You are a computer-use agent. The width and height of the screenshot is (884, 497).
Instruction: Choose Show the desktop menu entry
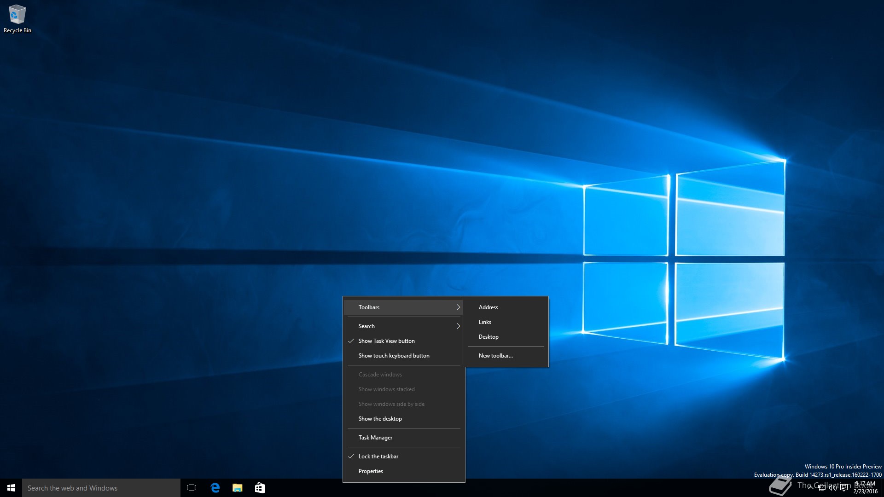pyautogui.click(x=404, y=419)
